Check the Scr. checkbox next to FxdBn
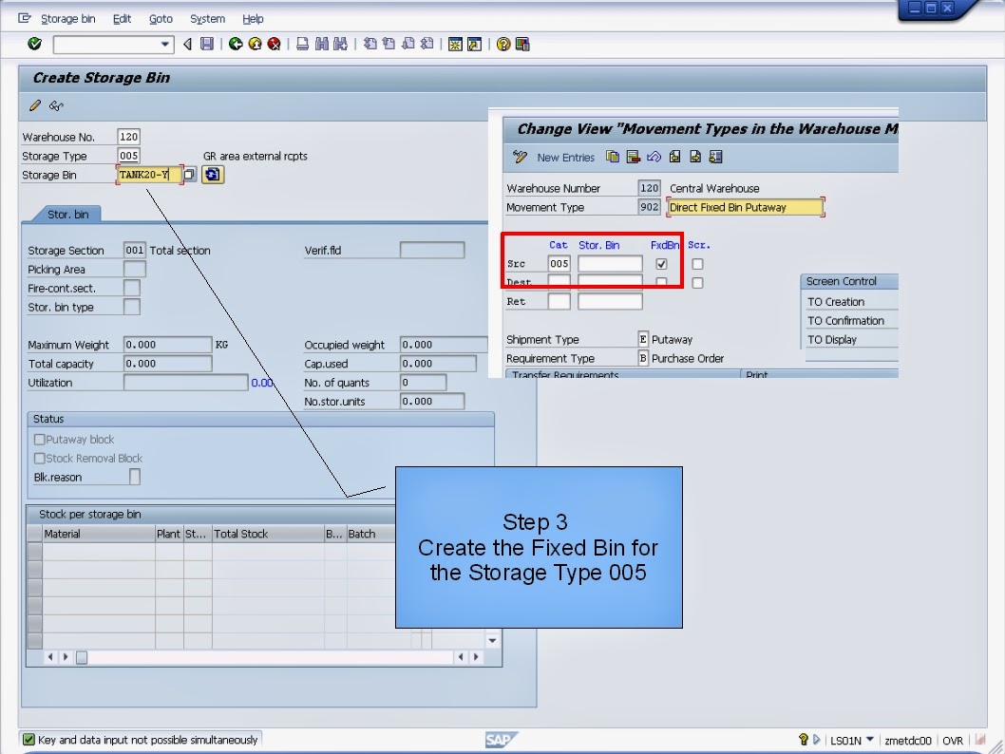The image size is (1005, 754). pos(698,264)
